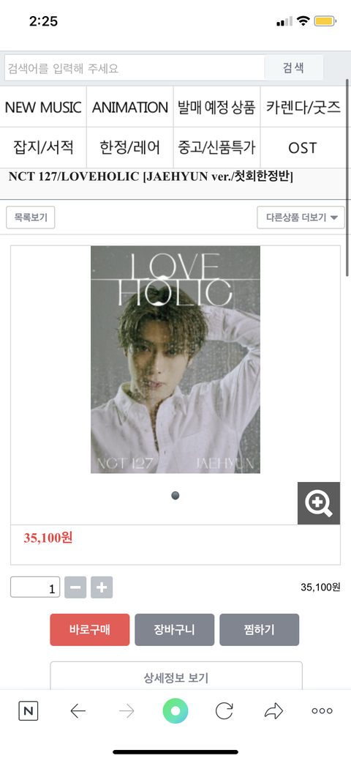
Task: Tap the share arrow icon
Action: (x=273, y=711)
